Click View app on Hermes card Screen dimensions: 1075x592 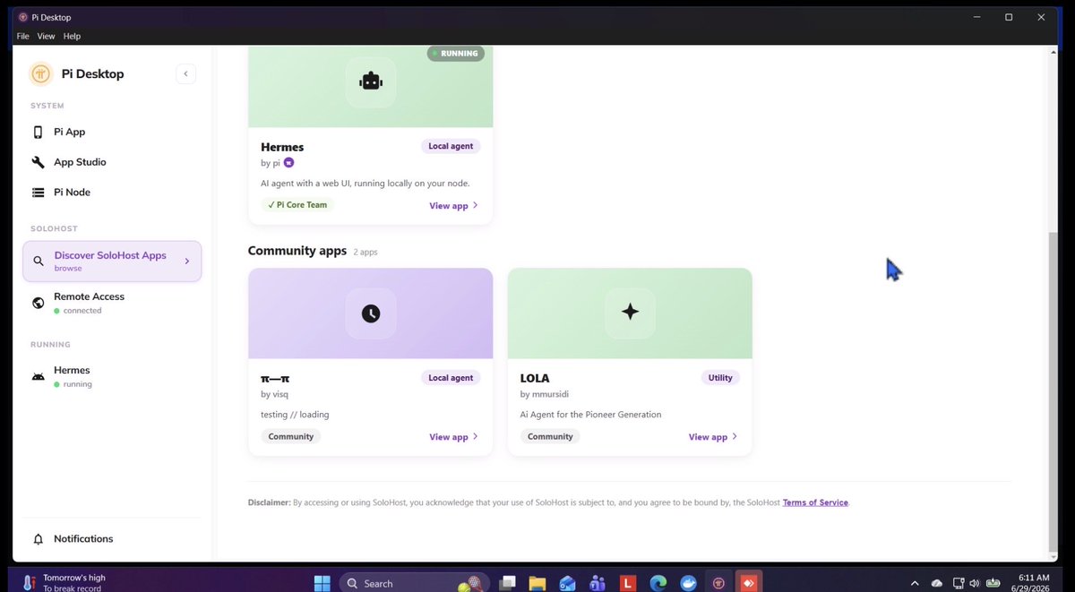[453, 206]
